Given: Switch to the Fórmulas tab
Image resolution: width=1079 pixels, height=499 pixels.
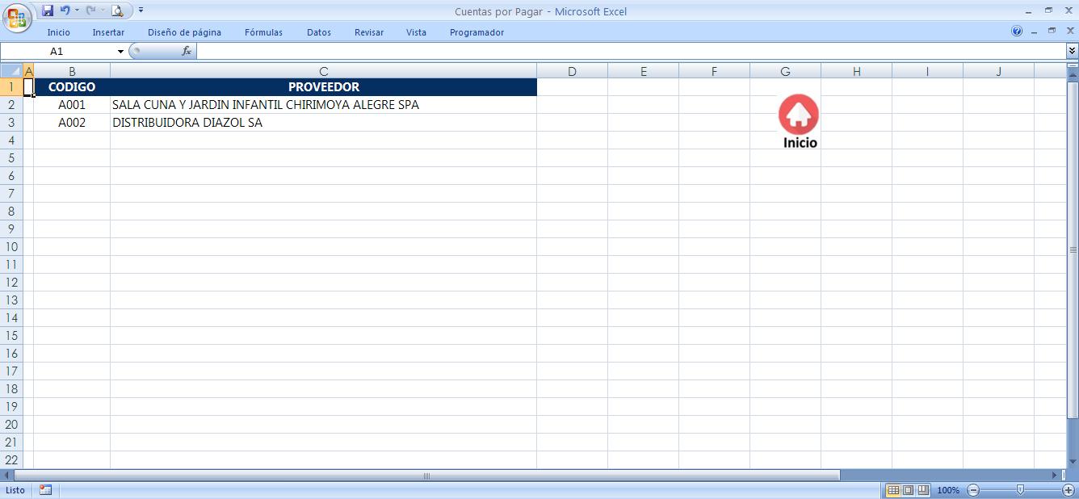Looking at the screenshot, I should 263,32.
